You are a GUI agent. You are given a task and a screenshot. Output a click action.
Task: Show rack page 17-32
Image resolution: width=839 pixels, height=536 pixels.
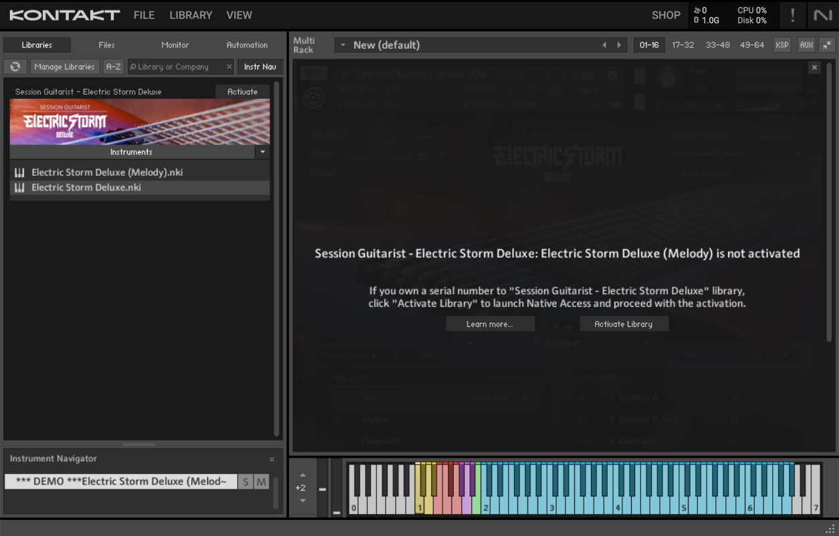coord(683,45)
